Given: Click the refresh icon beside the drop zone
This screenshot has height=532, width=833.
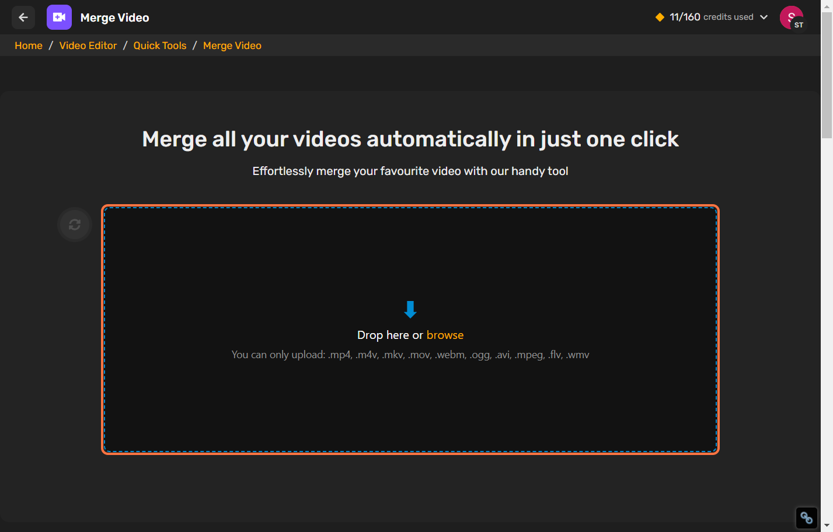Looking at the screenshot, I should [x=74, y=225].
